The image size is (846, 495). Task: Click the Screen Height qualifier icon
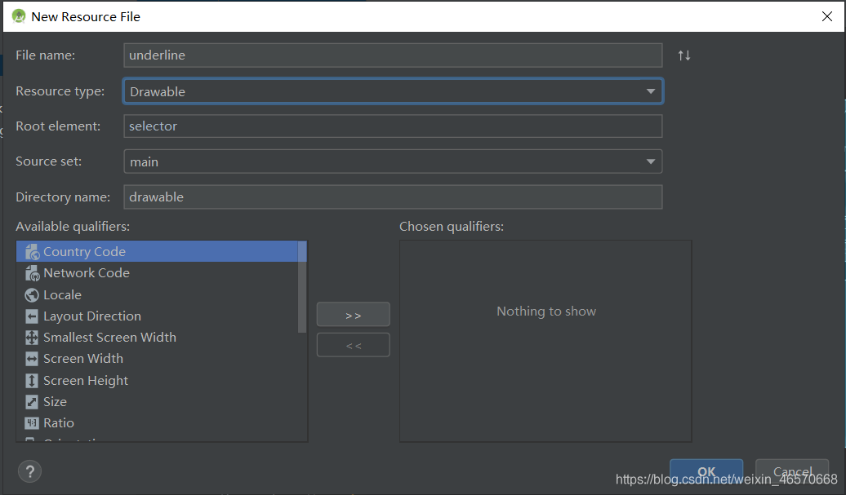(31, 380)
